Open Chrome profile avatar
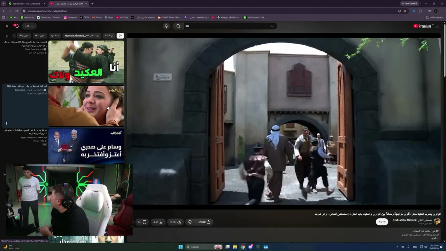This screenshot has height=251, width=446. click(x=436, y=11)
